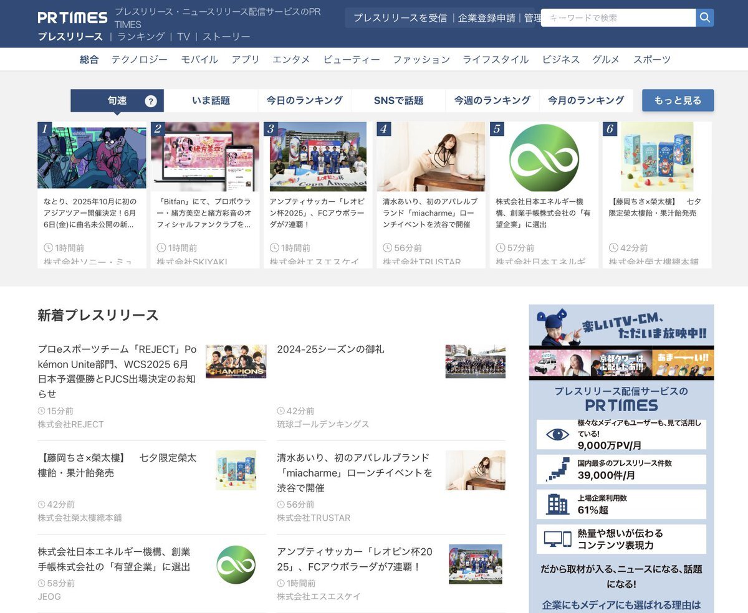Click 清水あいり thumbnail in new releases list
Viewport: 748px width, 613px height.
(x=475, y=470)
